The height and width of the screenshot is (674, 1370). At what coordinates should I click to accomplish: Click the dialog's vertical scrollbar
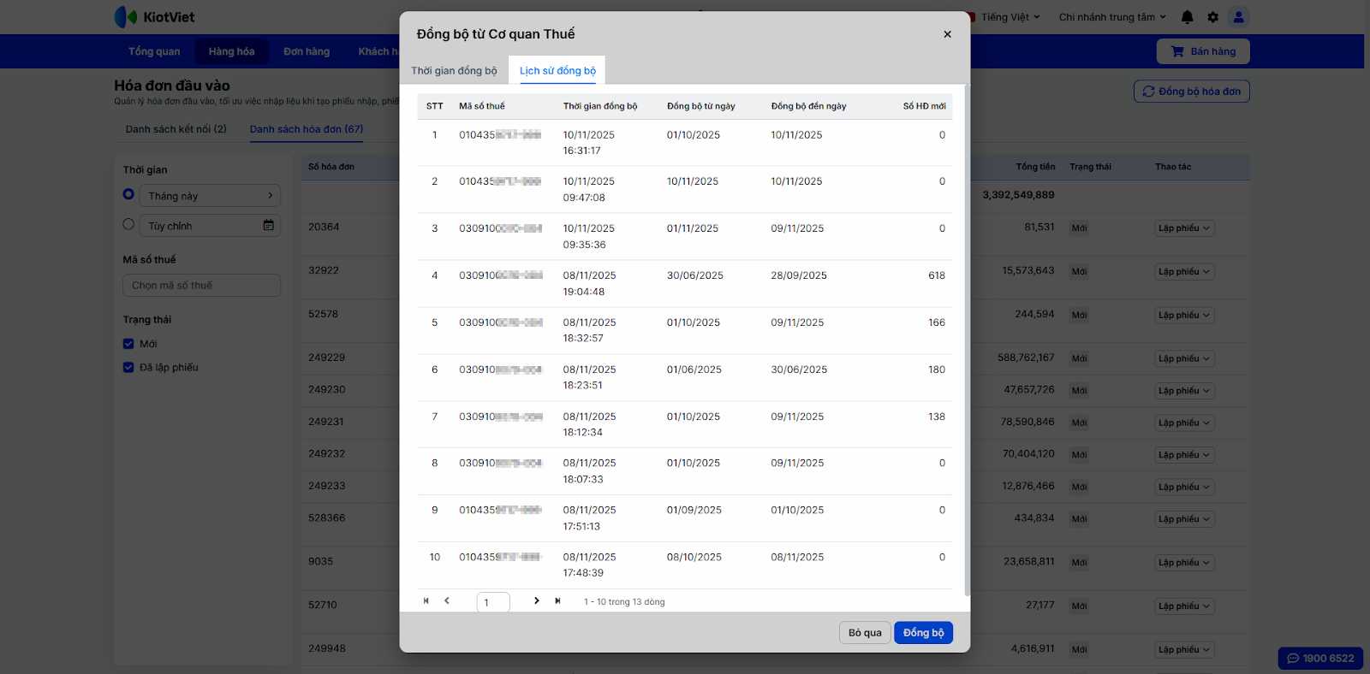967,340
